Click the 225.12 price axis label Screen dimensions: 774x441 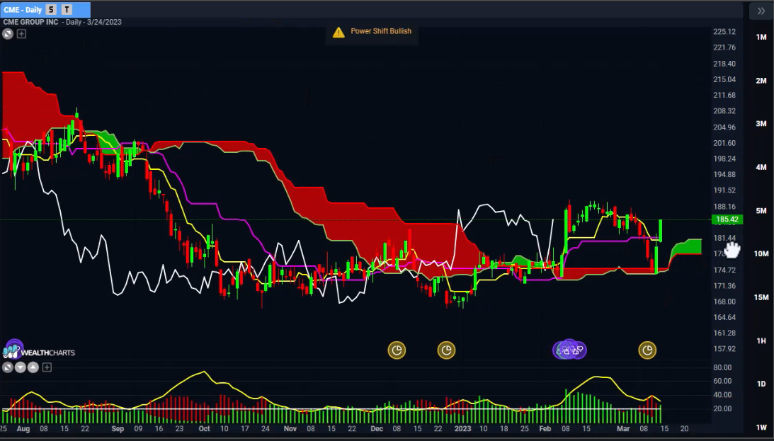click(x=724, y=32)
